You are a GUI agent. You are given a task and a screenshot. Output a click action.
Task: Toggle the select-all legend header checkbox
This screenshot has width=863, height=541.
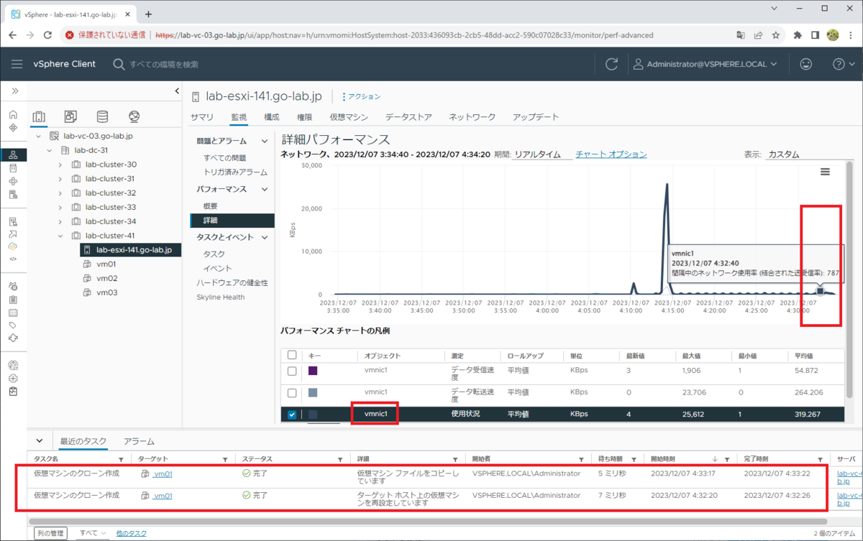292,355
